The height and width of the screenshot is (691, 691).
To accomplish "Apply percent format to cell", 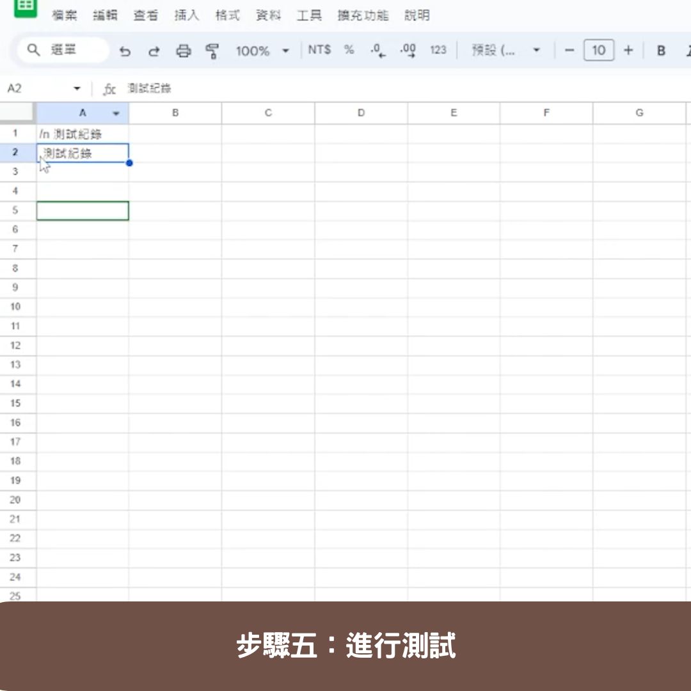I will click(x=349, y=50).
